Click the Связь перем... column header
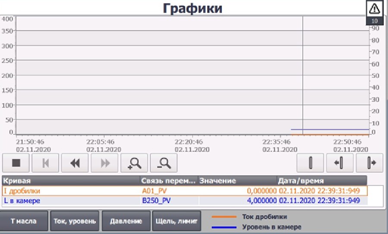The height and width of the screenshot is (234, 388). [169, 181]
